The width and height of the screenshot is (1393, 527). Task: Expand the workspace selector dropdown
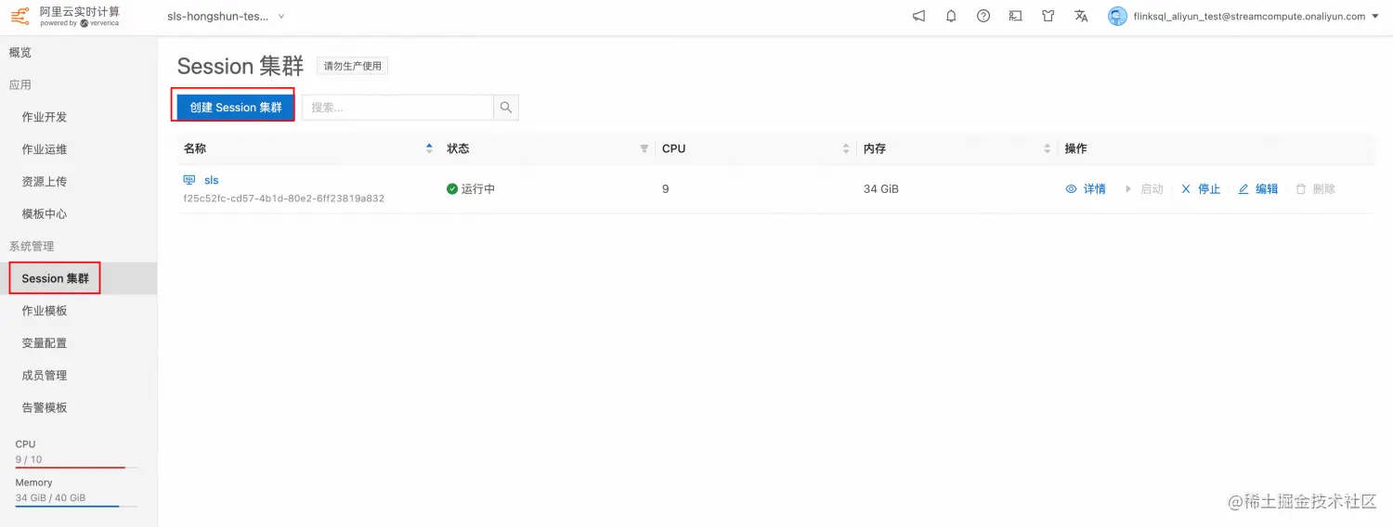click(x=227, y=16)
